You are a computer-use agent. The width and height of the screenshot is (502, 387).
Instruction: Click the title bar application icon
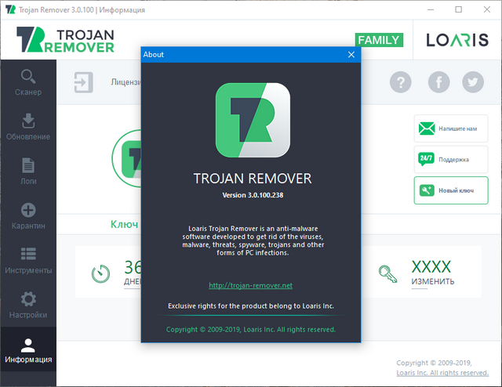click(10, 9)
